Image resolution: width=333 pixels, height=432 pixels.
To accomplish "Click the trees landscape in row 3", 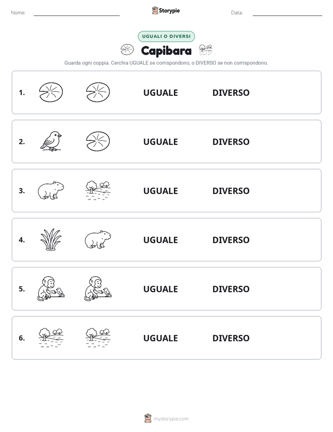I will (x=98, y=190).
